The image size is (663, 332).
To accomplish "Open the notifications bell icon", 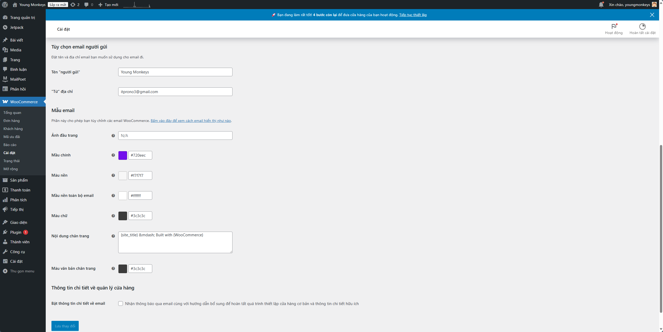I will 601,5.
